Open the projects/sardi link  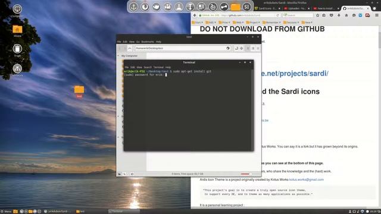click(295, 73)
